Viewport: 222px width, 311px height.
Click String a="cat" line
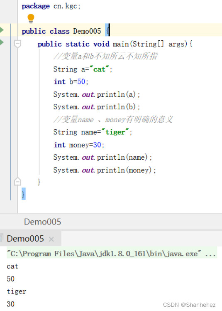pyautogui.click(x=83, y=69)
